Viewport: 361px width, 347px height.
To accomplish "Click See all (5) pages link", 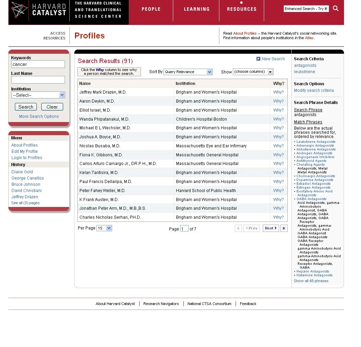I will (25, 203).
